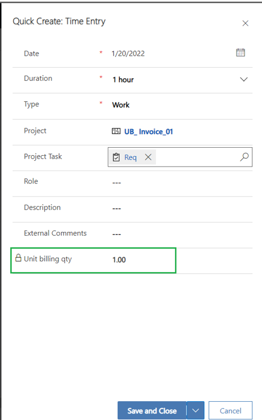Screen dimensions: 262x420
Task: Click the search magnifier in Project Task
Action: [244, 157]
